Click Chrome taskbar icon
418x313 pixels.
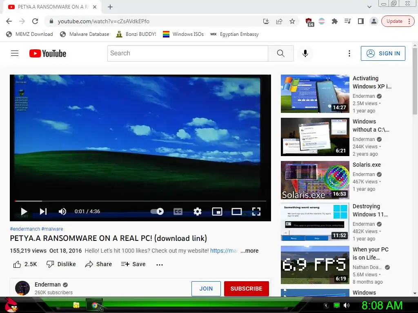(94, 305)
